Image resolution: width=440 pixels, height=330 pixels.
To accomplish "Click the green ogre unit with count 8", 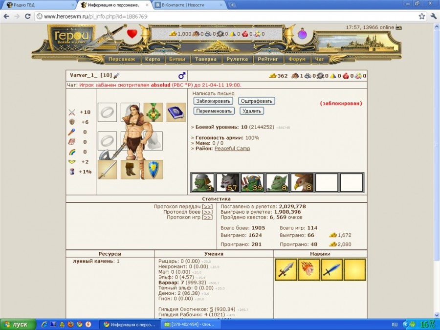I will pos(277,183).
